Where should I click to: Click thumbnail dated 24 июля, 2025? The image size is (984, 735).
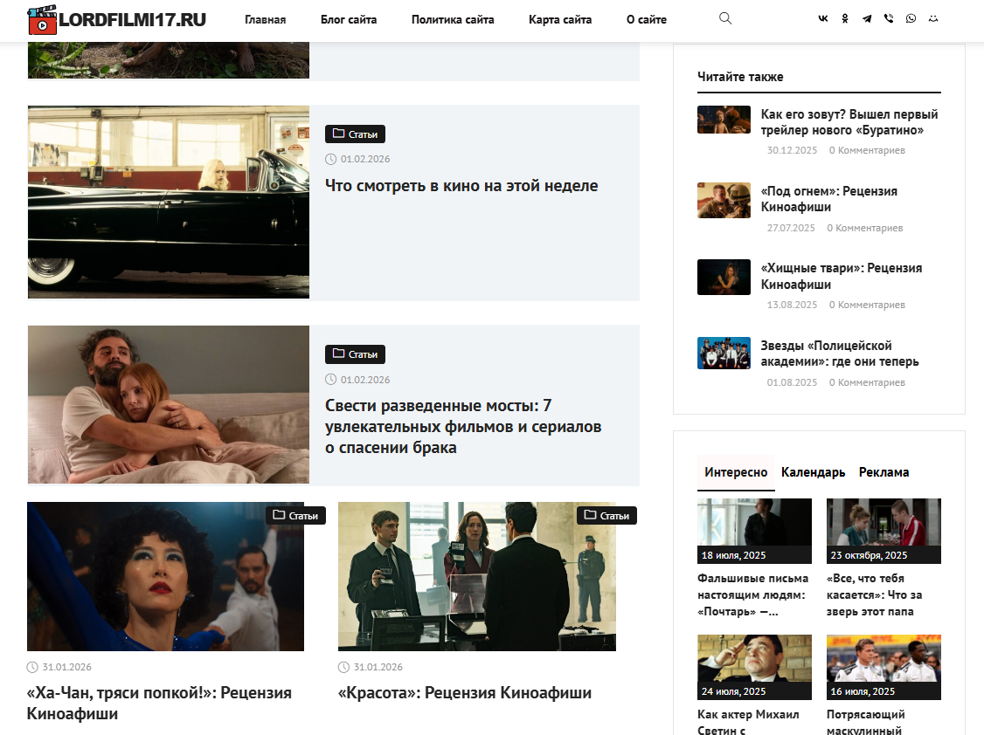click(x=754, y=667)
